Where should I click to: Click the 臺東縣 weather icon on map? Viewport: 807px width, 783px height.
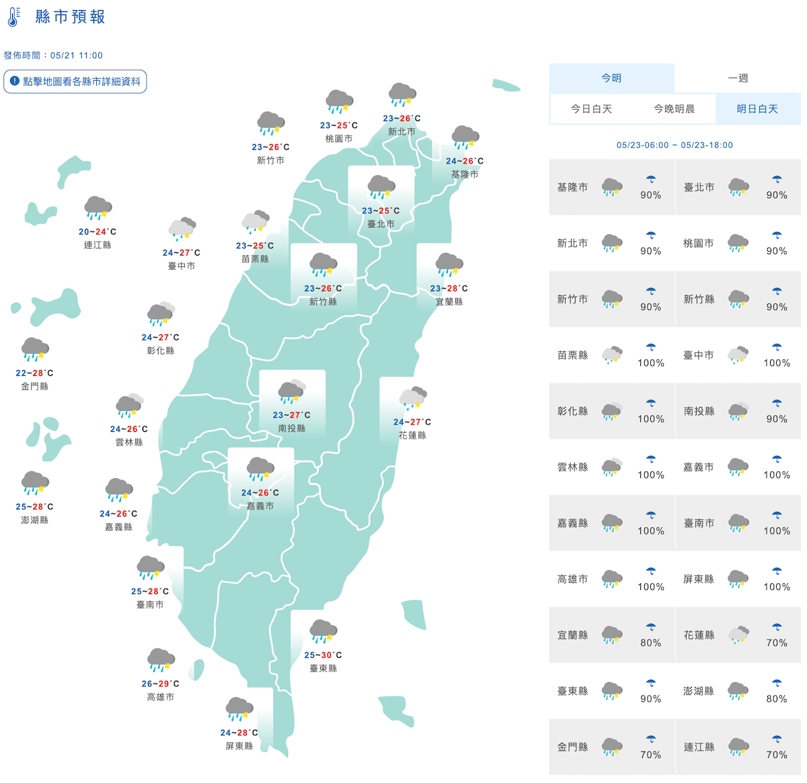[323, 631]
